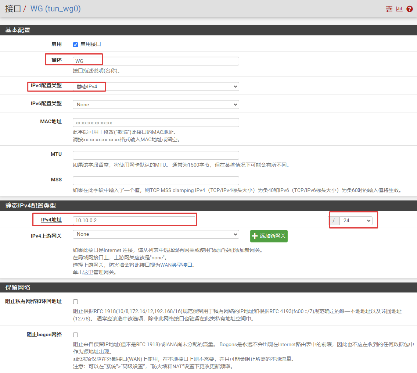Click the 描述 field containing WG
The width and height of the screenshot is (417, 373).
156,61
